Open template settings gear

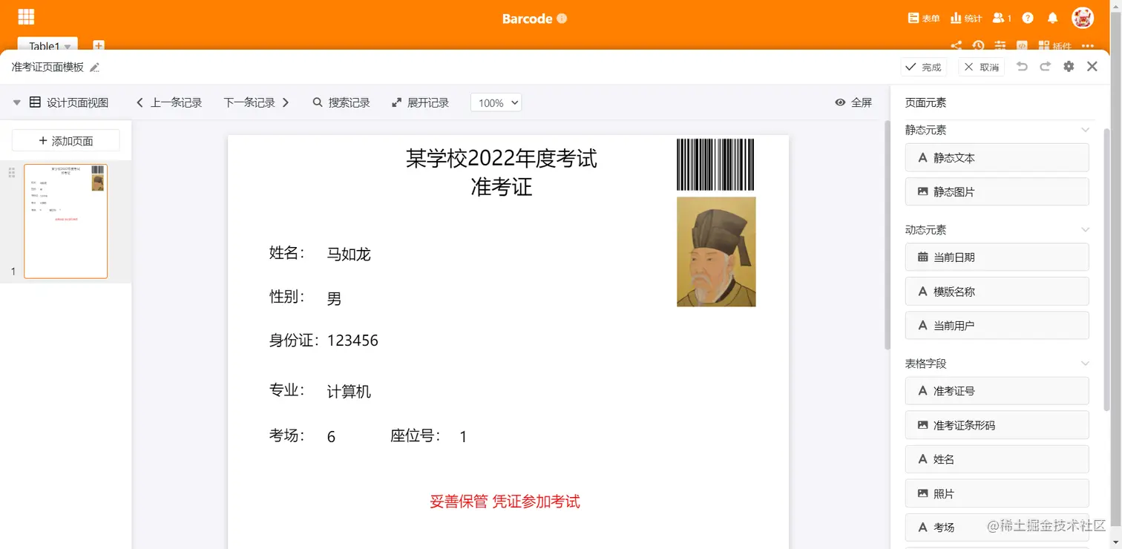point(1069,67)
